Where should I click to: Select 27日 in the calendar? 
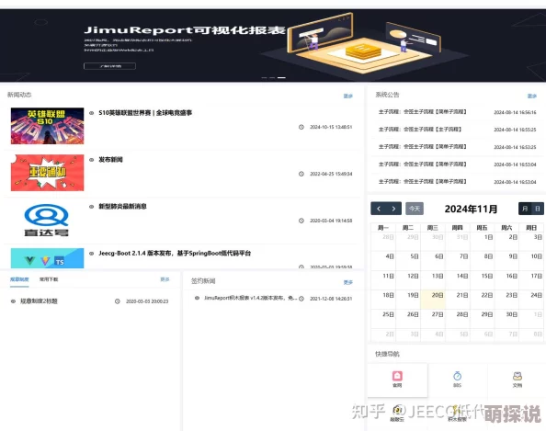point(433,319)
